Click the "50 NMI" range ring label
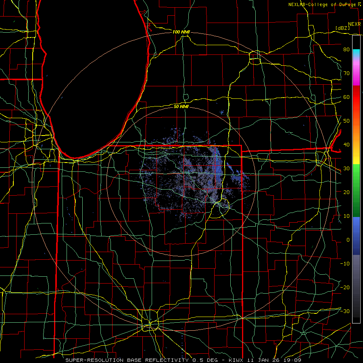Image resolution: width=363 pixels, height=363 pixels. (181, 106)
